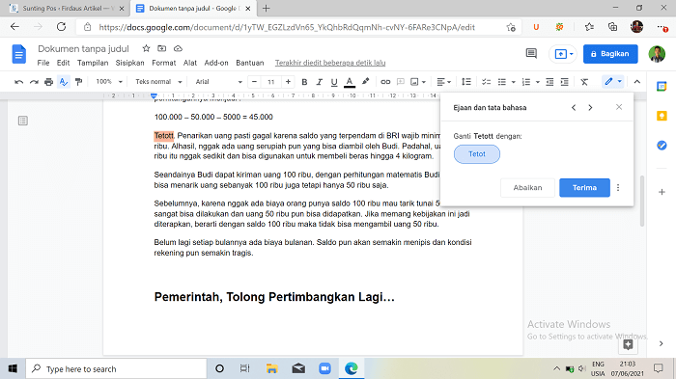Open the text alignment dropdown
The height and width of the screenshot is (379, 676).
point(443,82)
